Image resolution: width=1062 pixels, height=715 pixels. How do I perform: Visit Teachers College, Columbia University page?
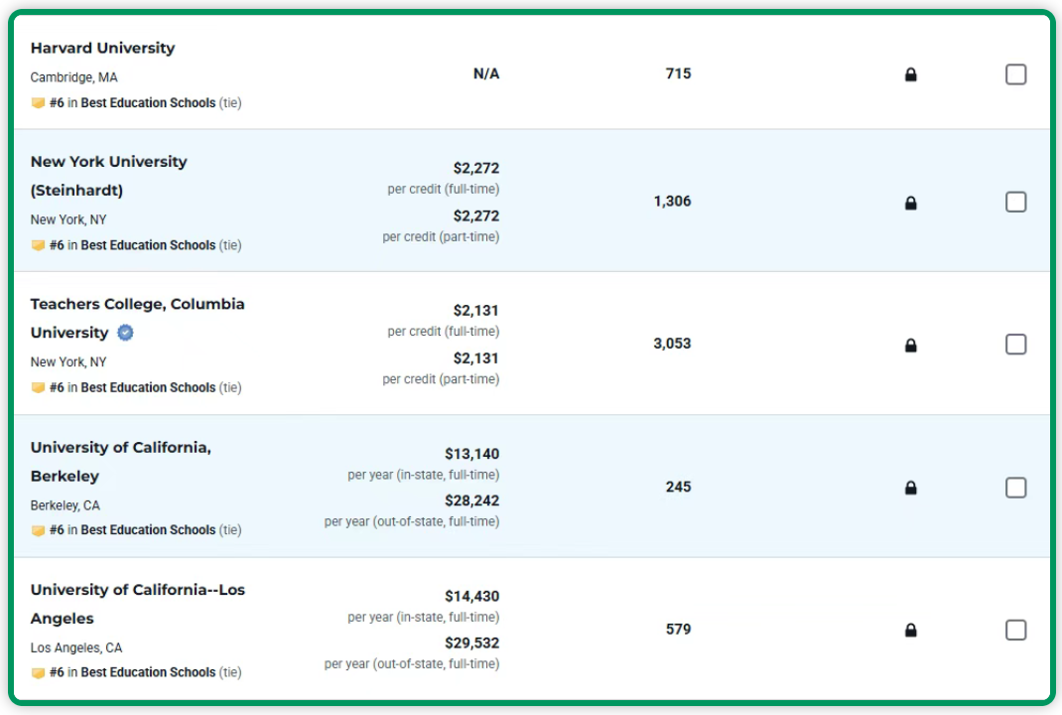point(137,304)
